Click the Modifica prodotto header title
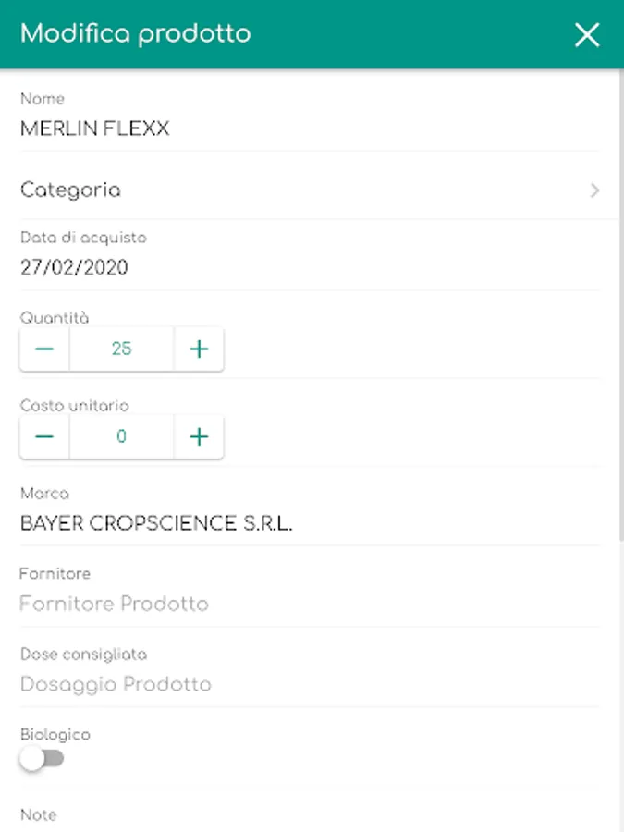Viewport: 624px width, 832px height. [135, 34]
